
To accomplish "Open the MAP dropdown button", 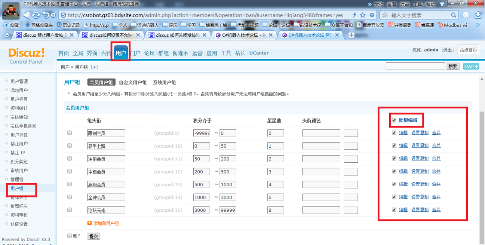I will click(x=471, y=66).
